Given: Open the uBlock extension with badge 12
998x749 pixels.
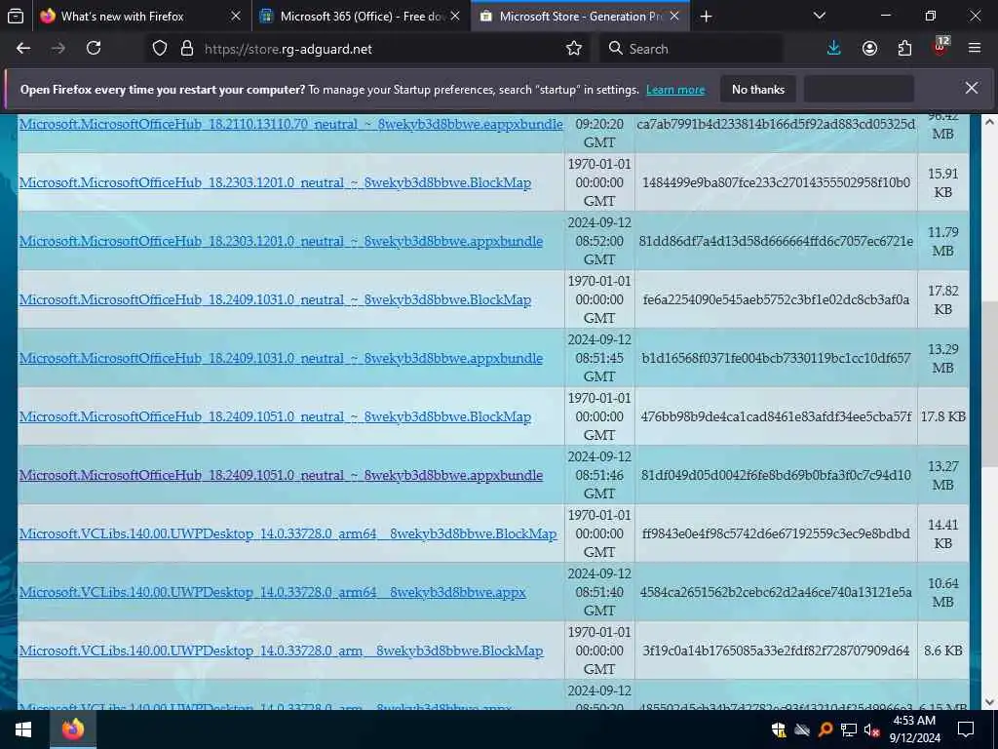Looking at the screenshot, I should (940, 47).
